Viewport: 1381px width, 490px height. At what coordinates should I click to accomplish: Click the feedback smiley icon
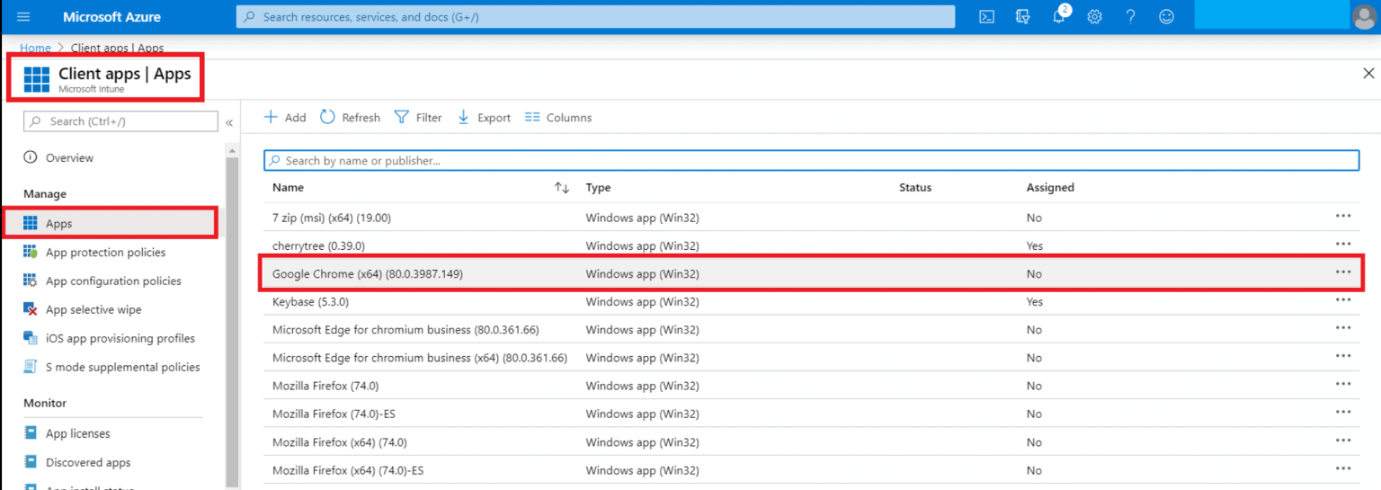coord(1166,17)
